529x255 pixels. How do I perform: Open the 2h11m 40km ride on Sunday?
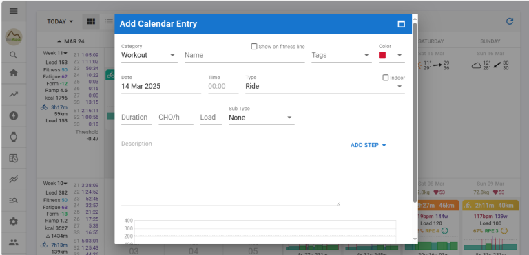click(490, 206)
